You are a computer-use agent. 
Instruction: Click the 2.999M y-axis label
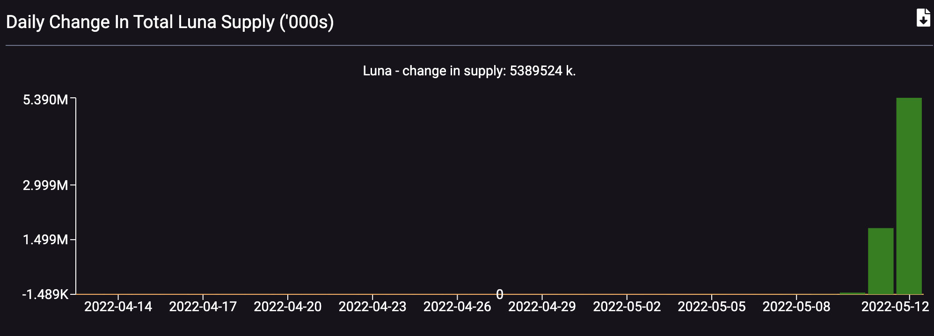coord(45,185)
